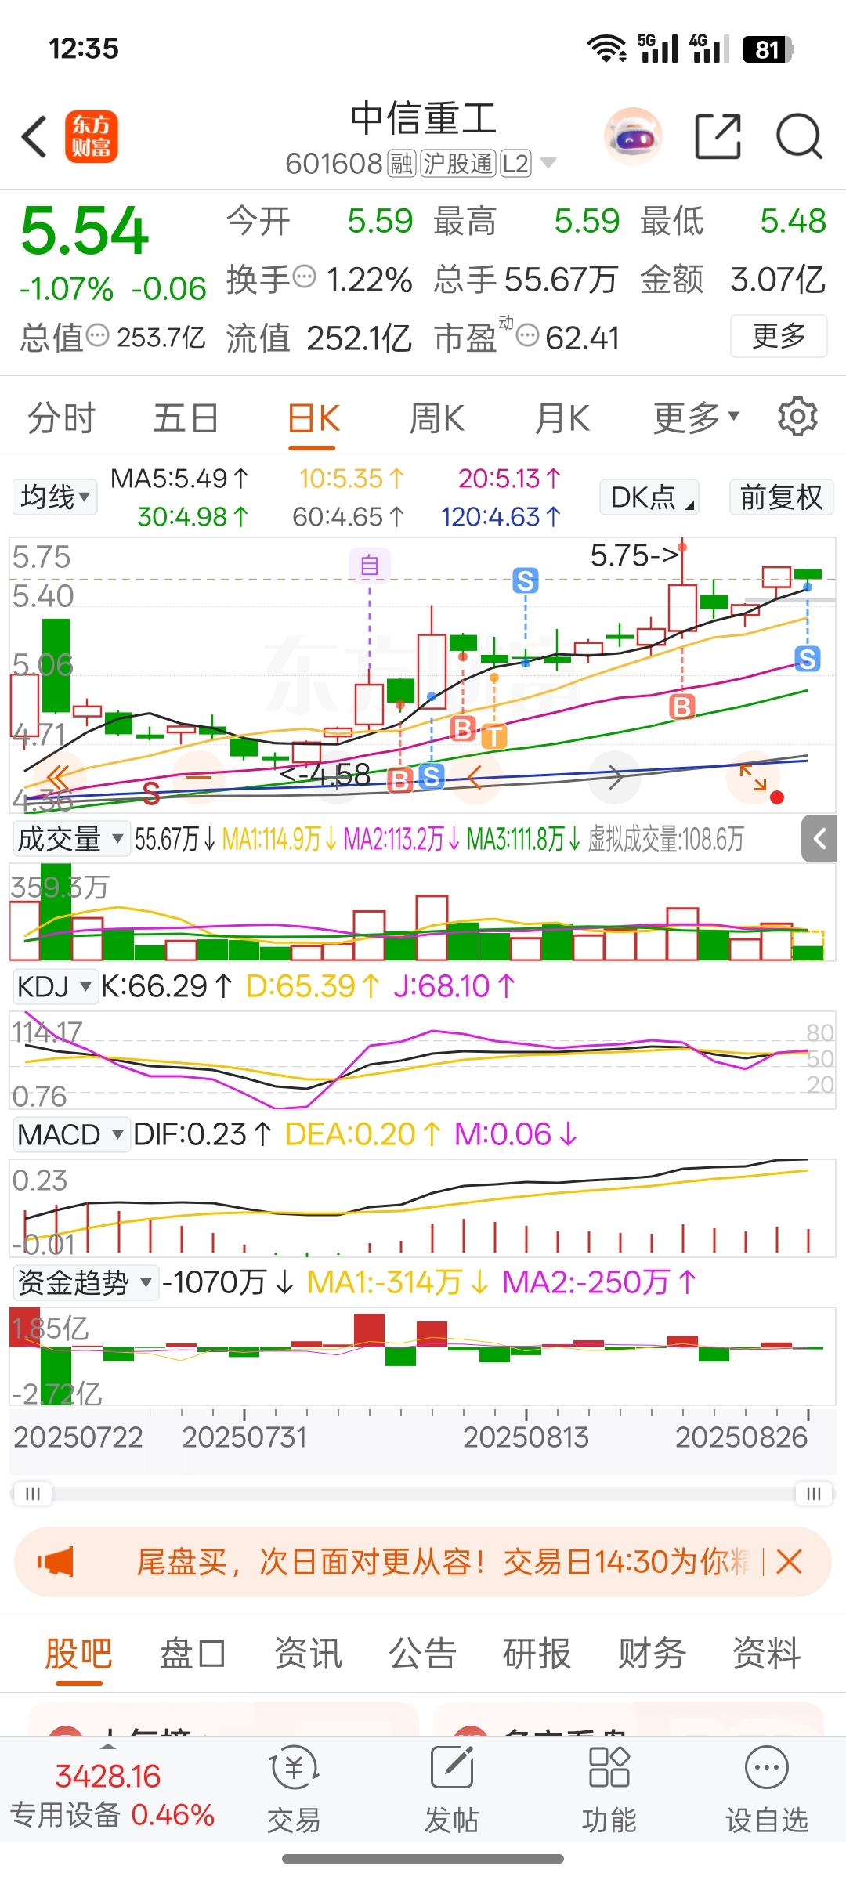Collapse side panel with gray arrow tab

[x=819, y=839]
